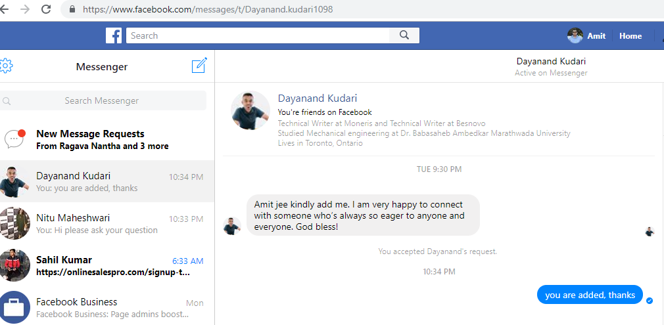Image resolution: width=664 pixels, height=325 pixels.
Task: Click the "you are added, thanks" message bubble
Action: pyautogui.click(x=590, y=295)
